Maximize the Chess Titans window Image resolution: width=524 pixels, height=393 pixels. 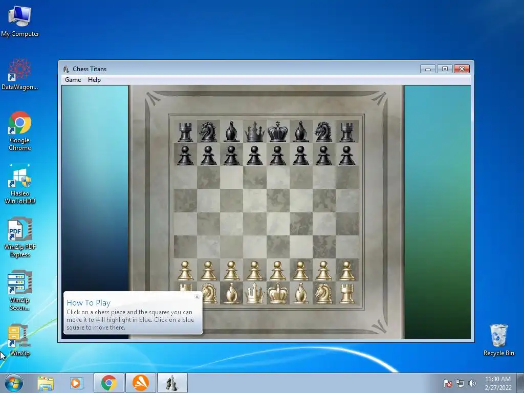click(x=445, y=69)
